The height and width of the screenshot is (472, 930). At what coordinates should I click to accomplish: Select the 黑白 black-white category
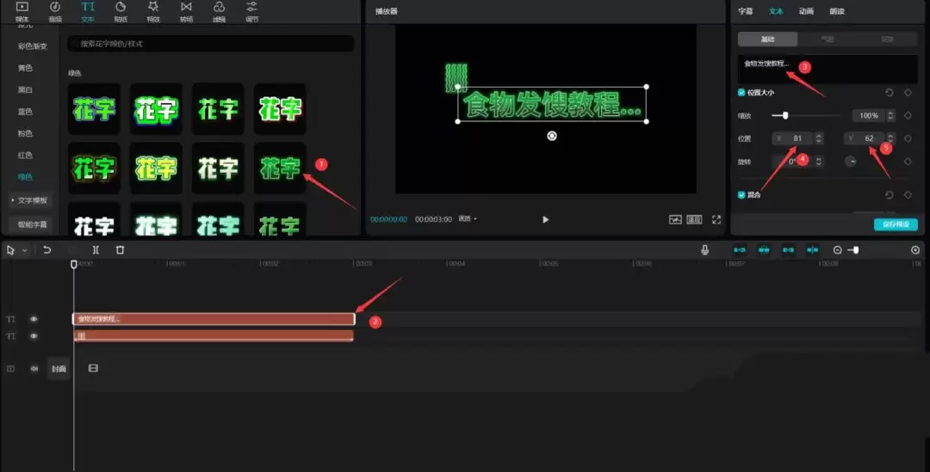coord(25,90)
